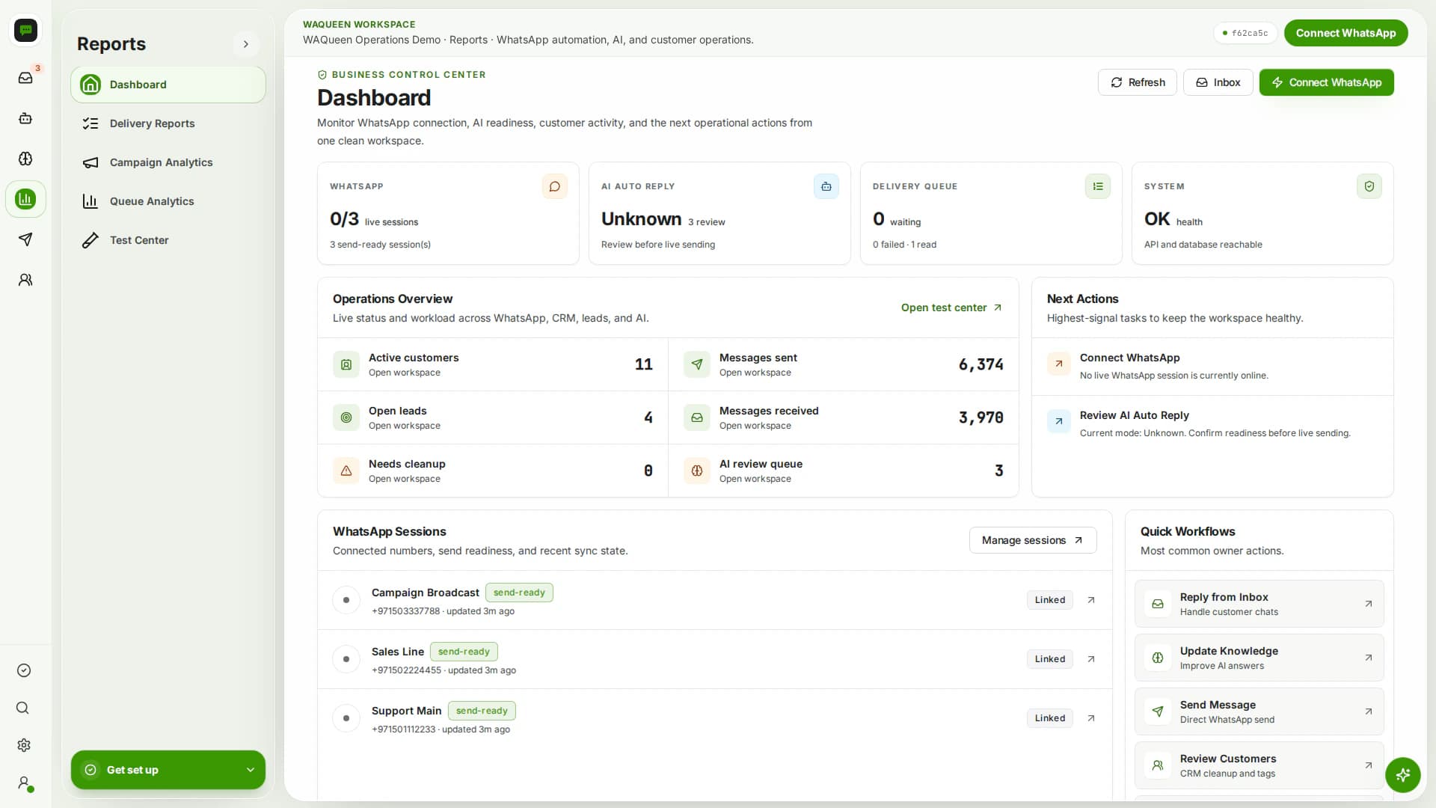Image resolution: width=1436 pixels, height=808 pixels.
Task: Click the Messages sent value 6,374
Action: pos(981,364)
